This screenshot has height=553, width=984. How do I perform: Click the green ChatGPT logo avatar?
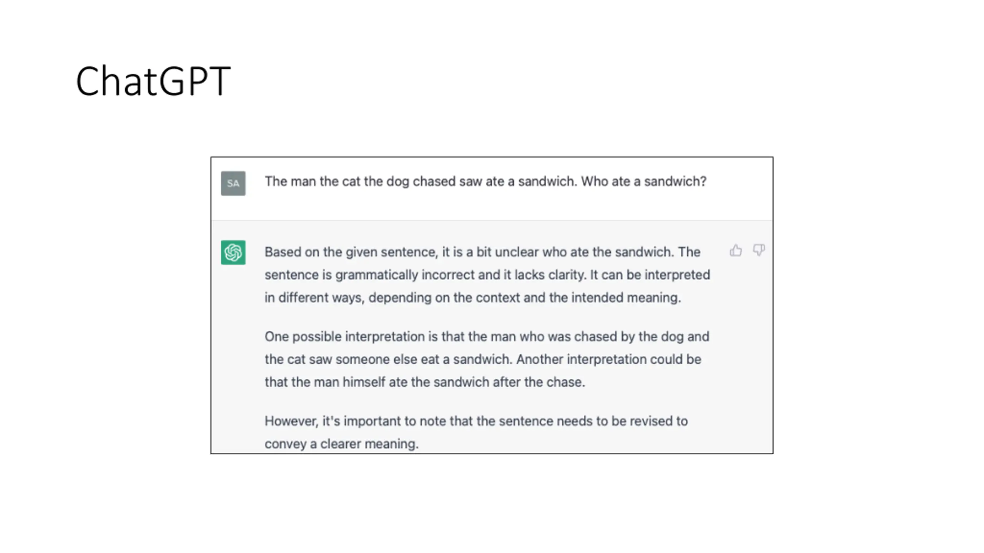point(233,252)
